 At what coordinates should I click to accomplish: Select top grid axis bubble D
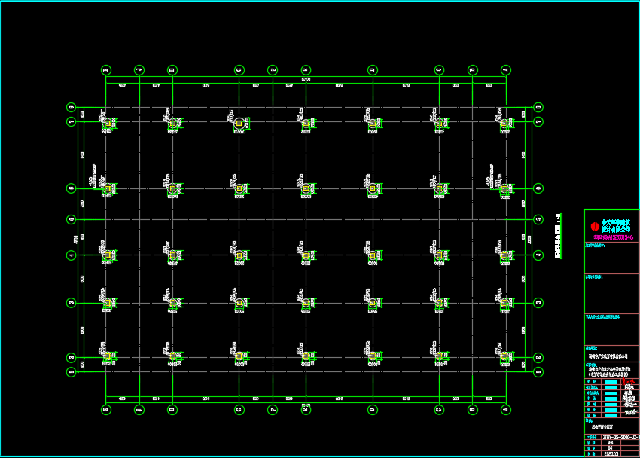pyautogui.click(x=372, y=70)
